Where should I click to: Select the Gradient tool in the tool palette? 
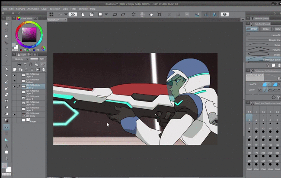pos(6,120)
